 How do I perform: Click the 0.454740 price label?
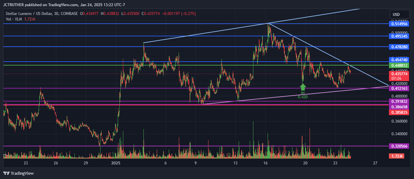point(399,60)
